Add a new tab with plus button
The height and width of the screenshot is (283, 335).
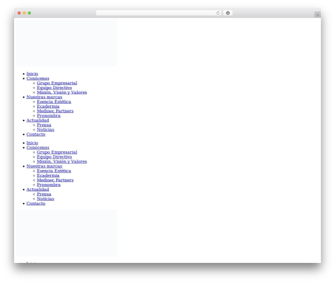tap(318, 15)
